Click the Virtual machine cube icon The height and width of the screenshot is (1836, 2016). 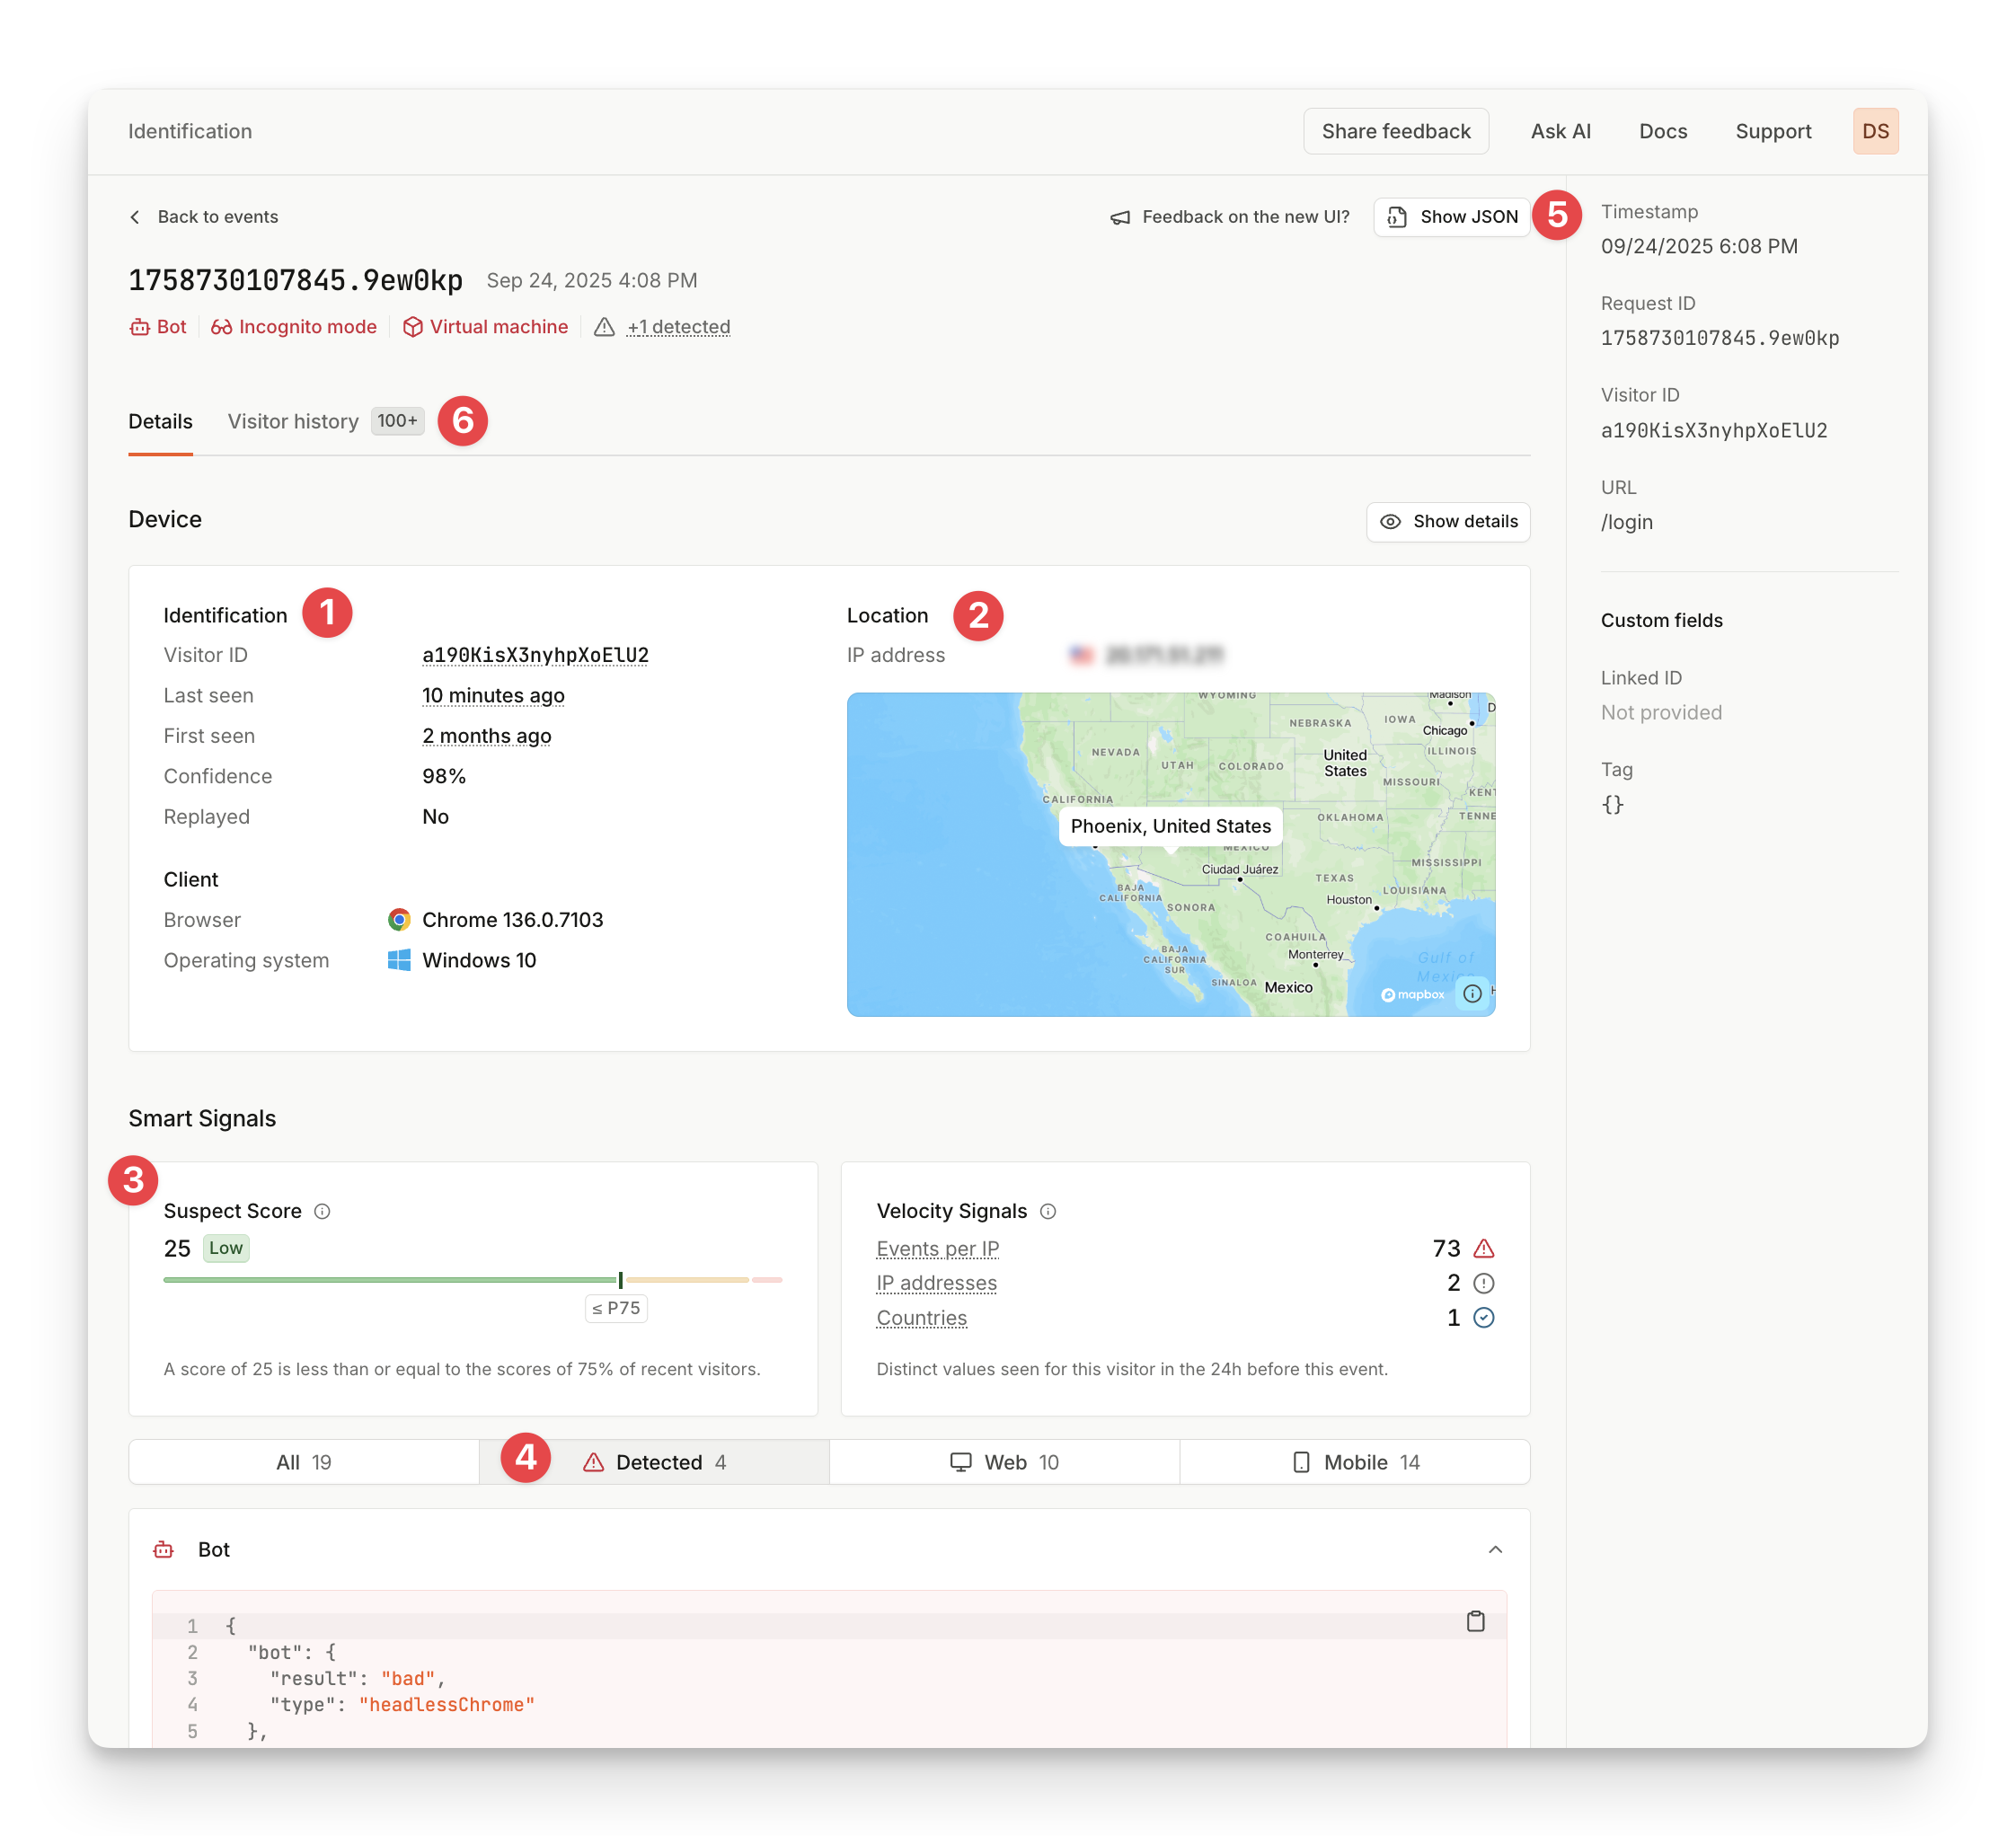[x=413, y=327]
